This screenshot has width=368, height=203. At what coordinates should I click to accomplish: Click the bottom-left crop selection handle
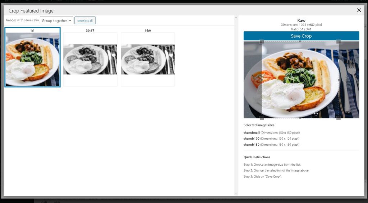pyautogui.click(x=262, y=118)
